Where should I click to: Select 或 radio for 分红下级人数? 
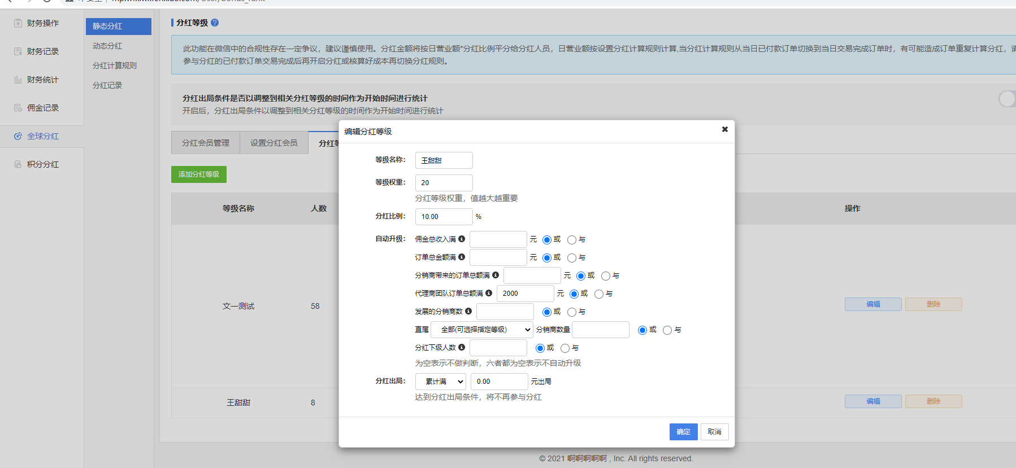[x=540, y=348]
